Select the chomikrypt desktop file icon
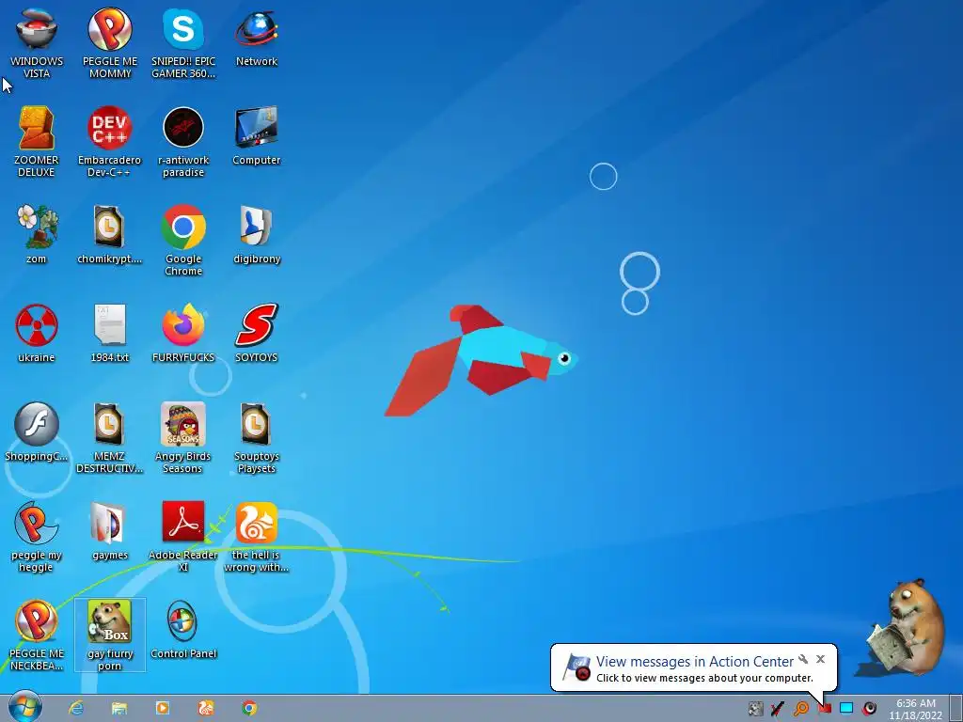This screenshot has width=963, height=722. (109, 234)
